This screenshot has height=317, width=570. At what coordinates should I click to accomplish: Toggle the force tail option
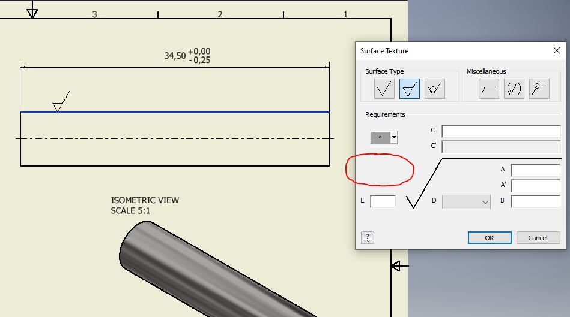[x=488, y=89]
